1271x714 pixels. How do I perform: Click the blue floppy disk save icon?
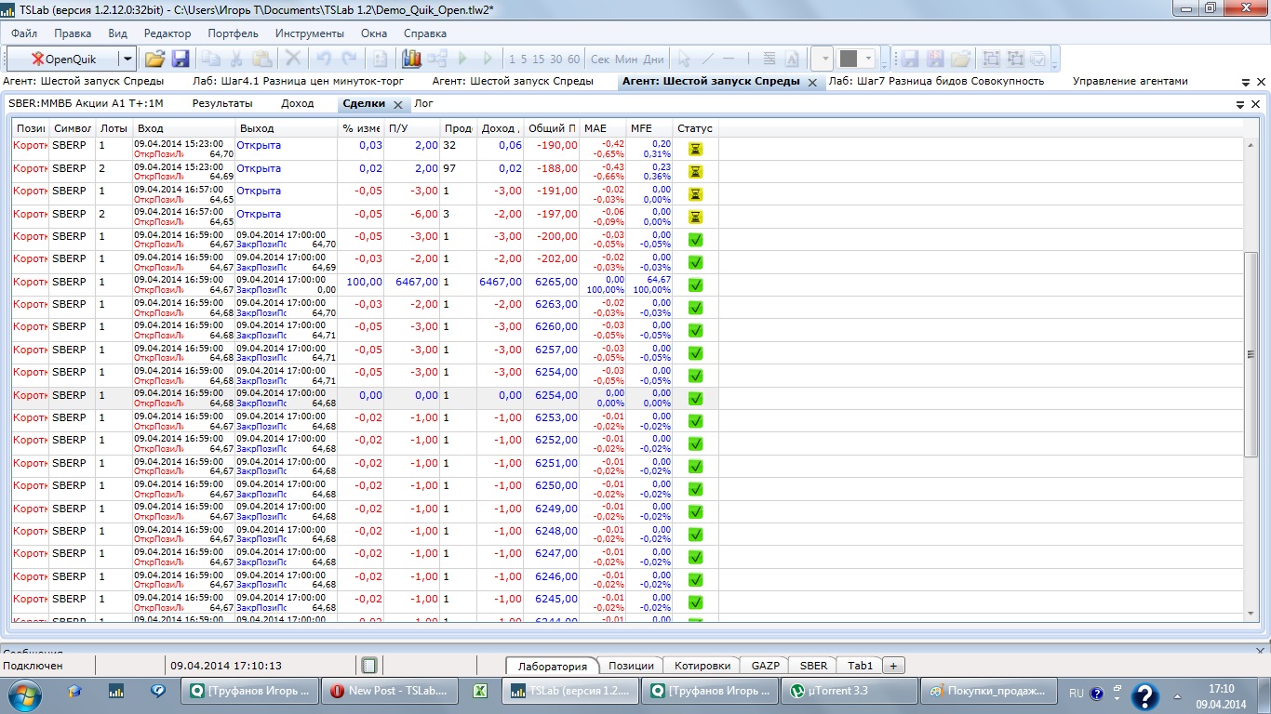[x=181, y=59]
